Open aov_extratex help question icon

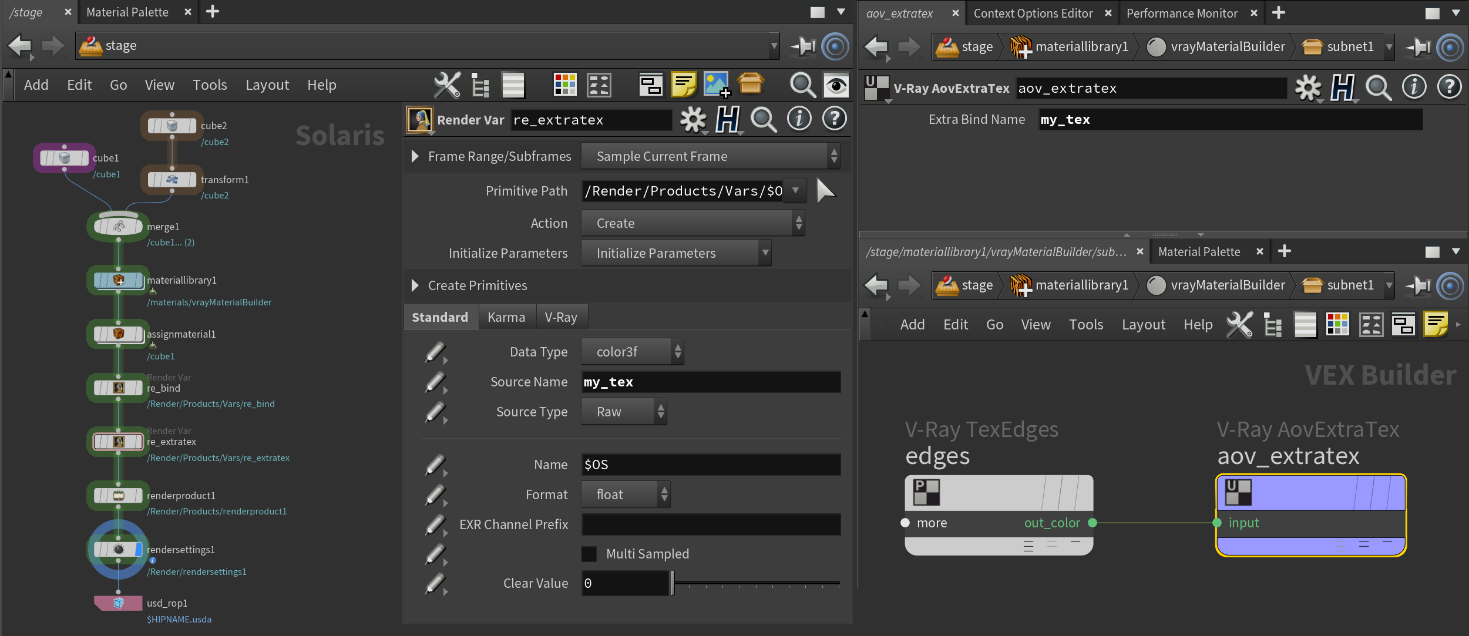(x=1449, y=87)
